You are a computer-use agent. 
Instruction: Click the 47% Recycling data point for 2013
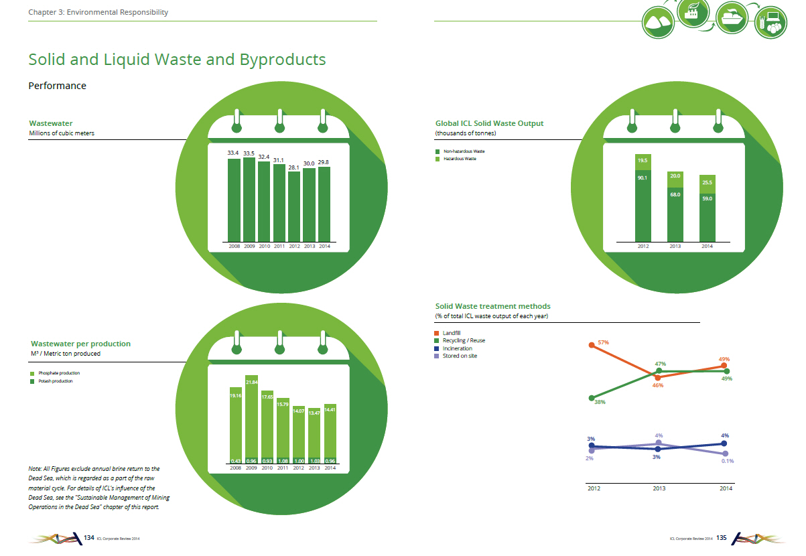[659, 370]
